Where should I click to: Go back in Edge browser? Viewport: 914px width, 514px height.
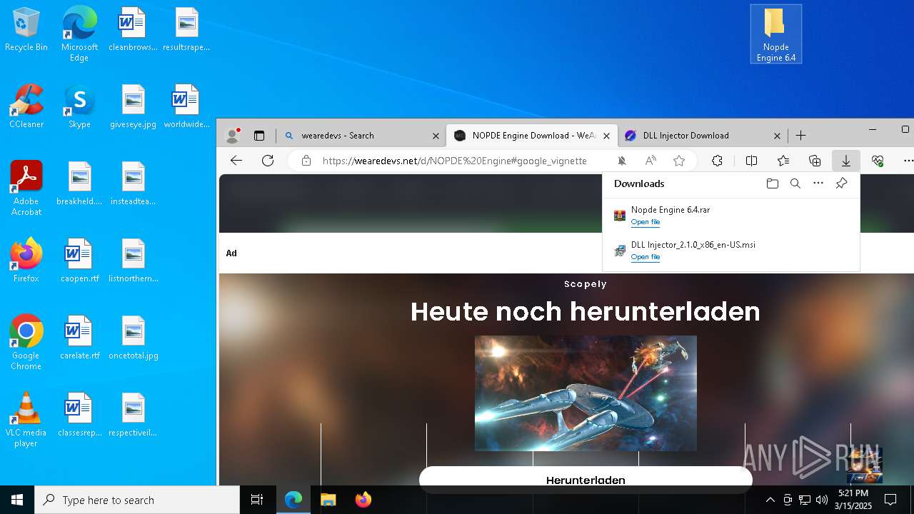tap(236, 161)
